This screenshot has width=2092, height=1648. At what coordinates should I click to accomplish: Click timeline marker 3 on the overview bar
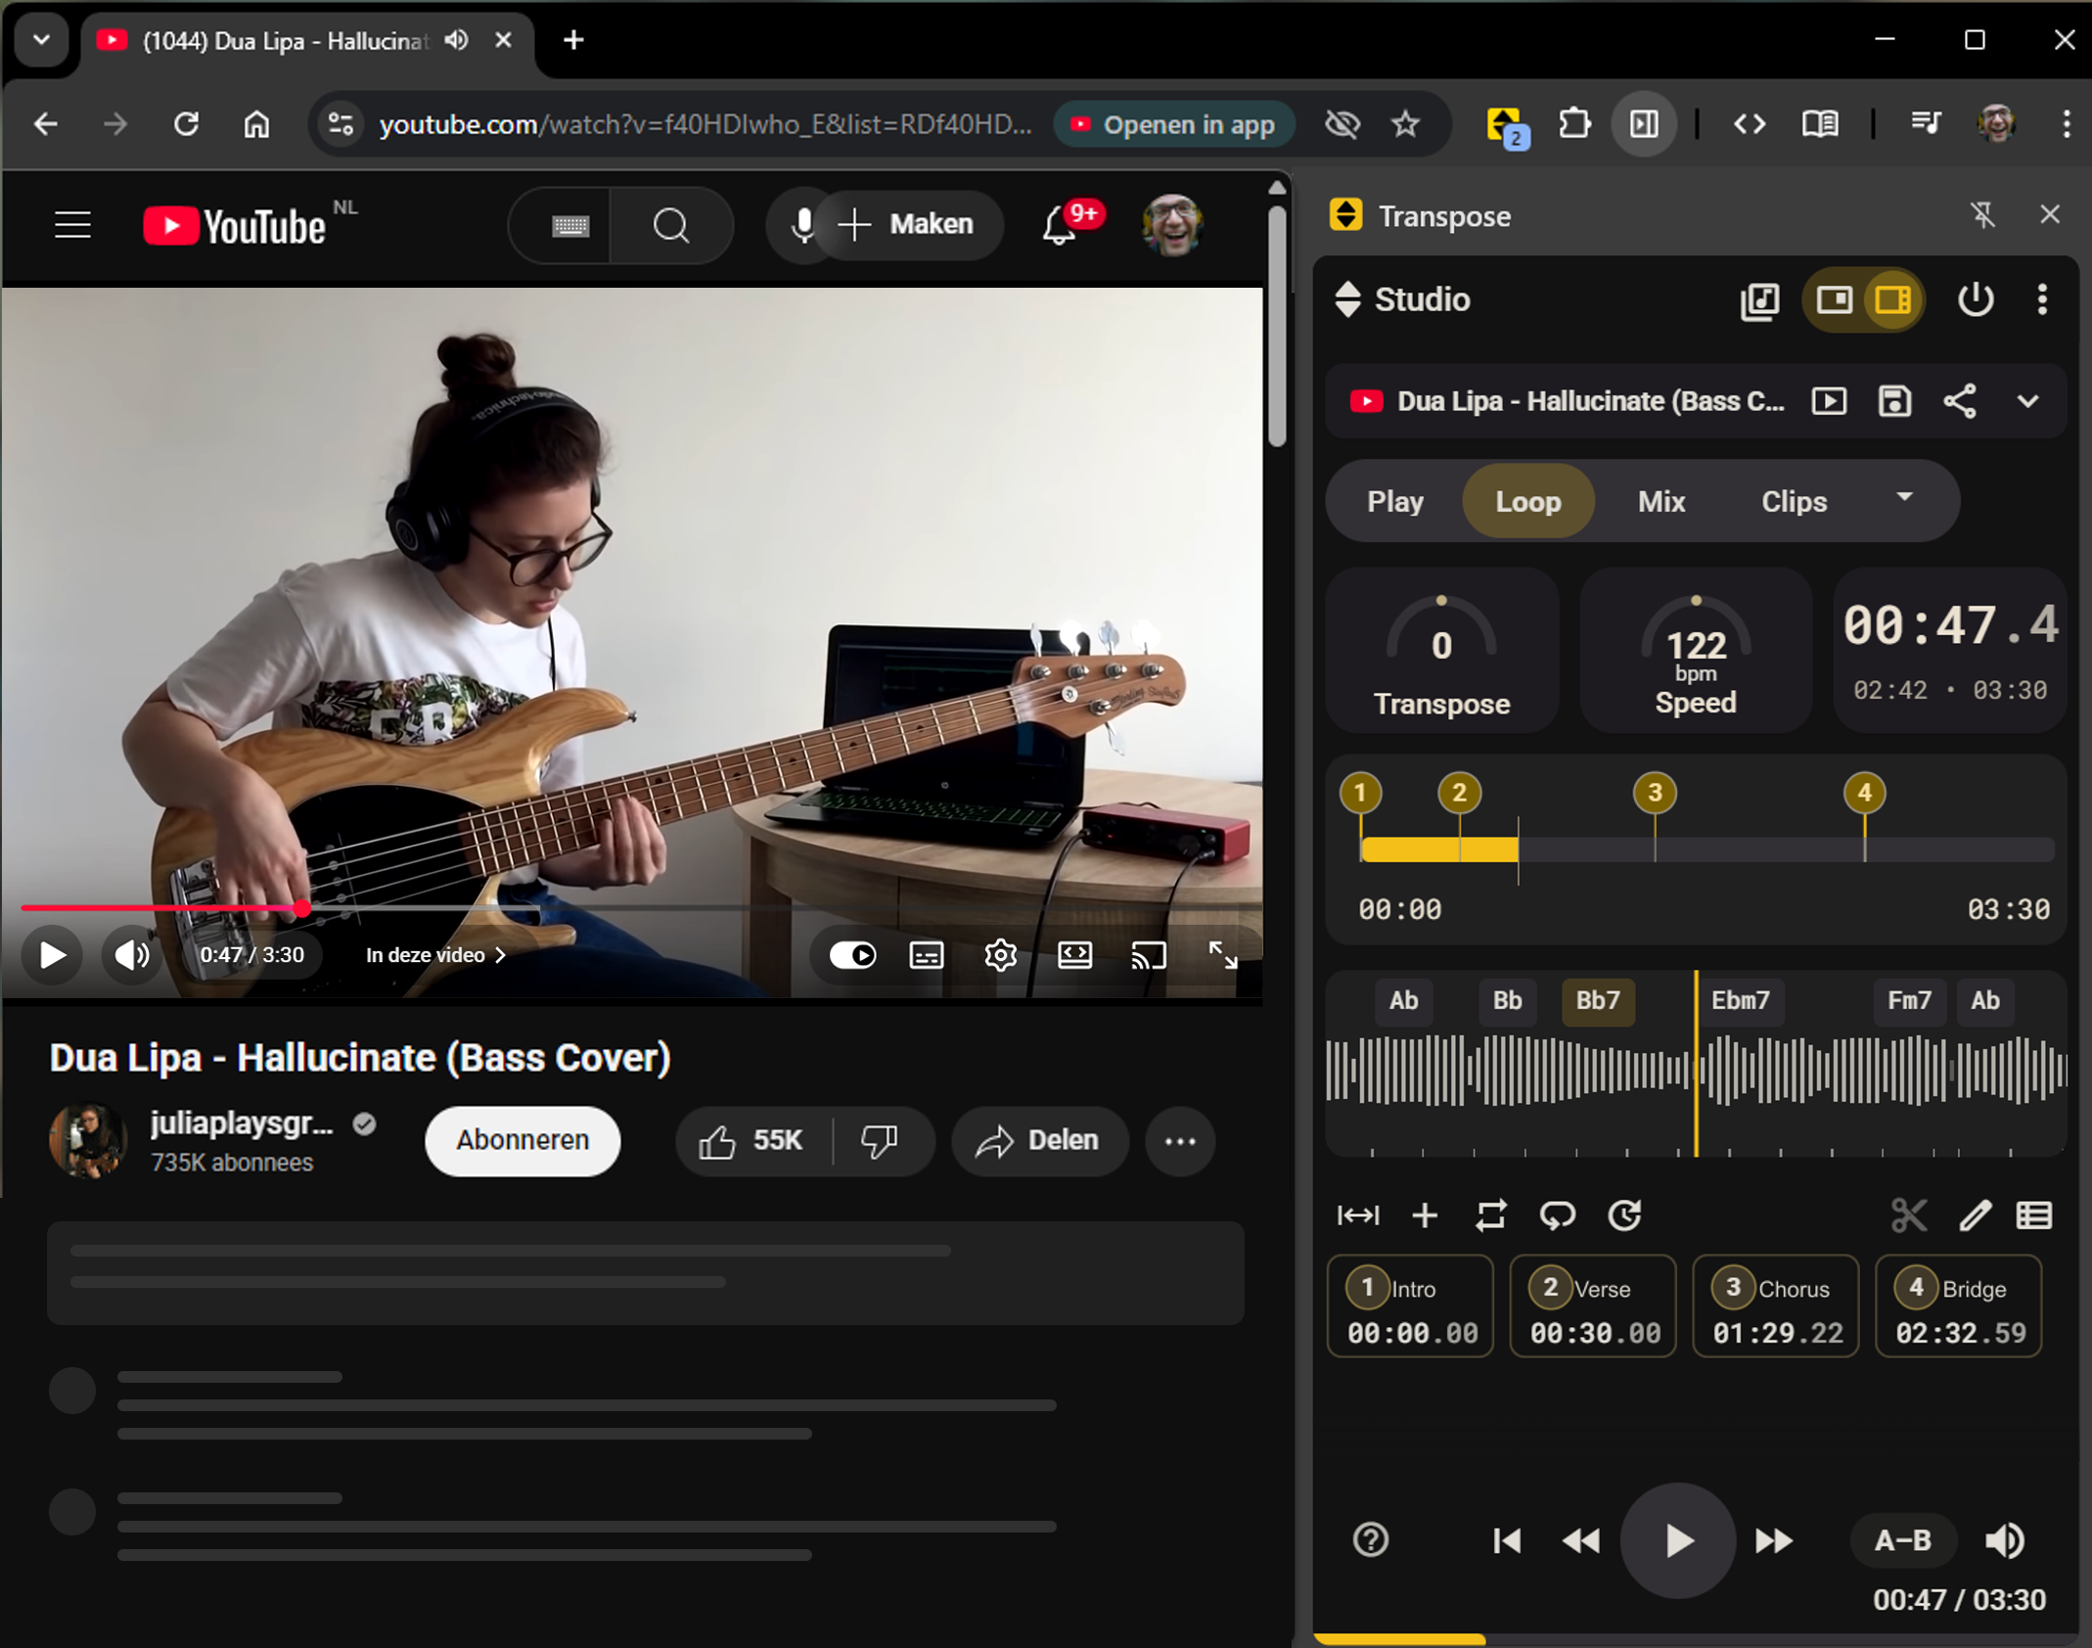click(x=1655, y=794)
